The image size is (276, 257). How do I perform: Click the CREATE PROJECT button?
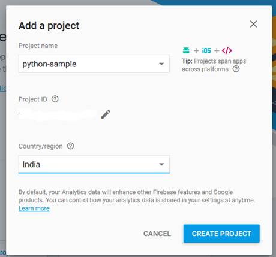(221, 234)
